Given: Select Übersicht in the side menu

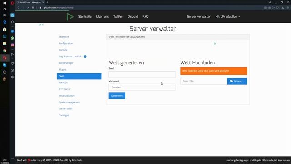Looking at the screenshot, I should point(64,37).
